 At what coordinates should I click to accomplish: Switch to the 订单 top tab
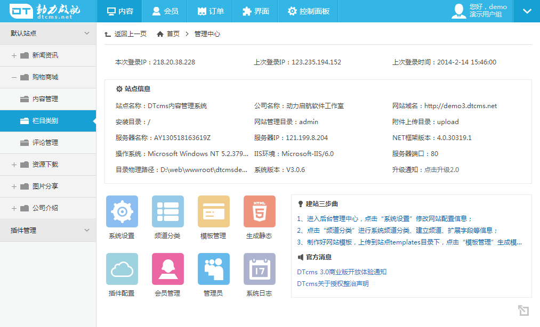click(x=210, y=11)
